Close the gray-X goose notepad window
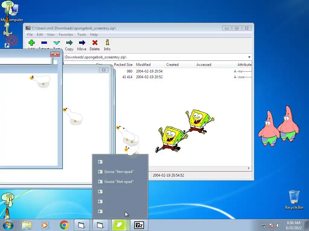This screenshot has width=309, height=231. [x=104, y=70]
